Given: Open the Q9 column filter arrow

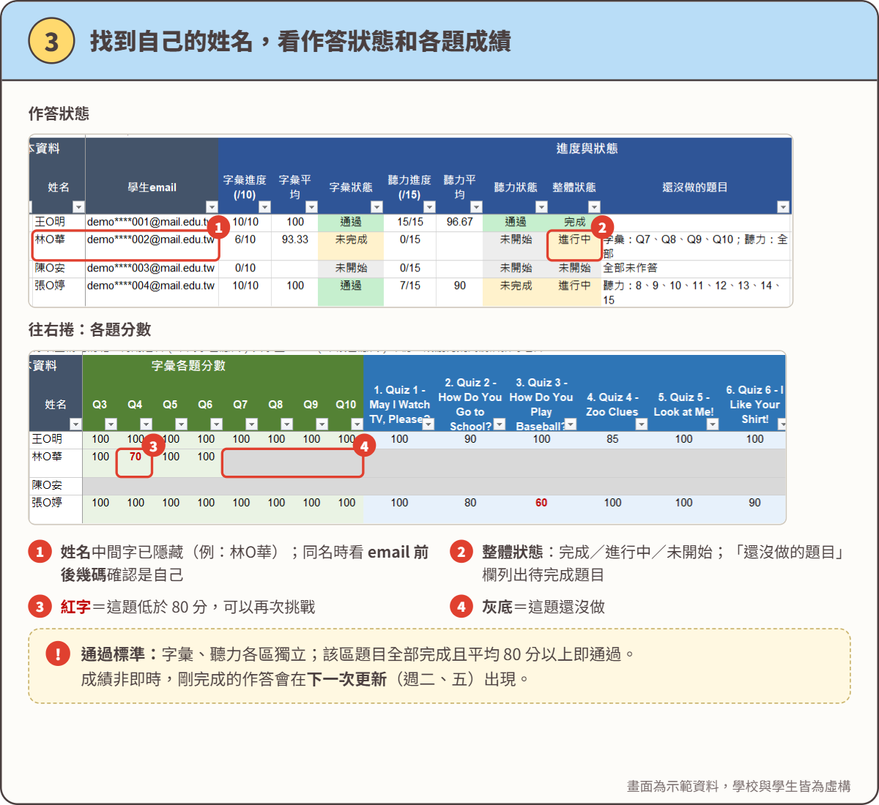Looking at the screenshot, I should point(322,424).
